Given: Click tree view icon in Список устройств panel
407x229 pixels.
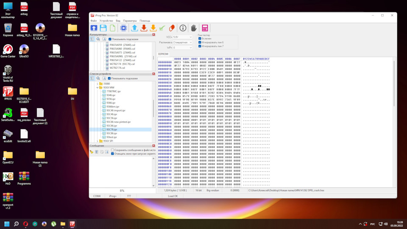Looking at the screenshot, I should pos(92,78).
